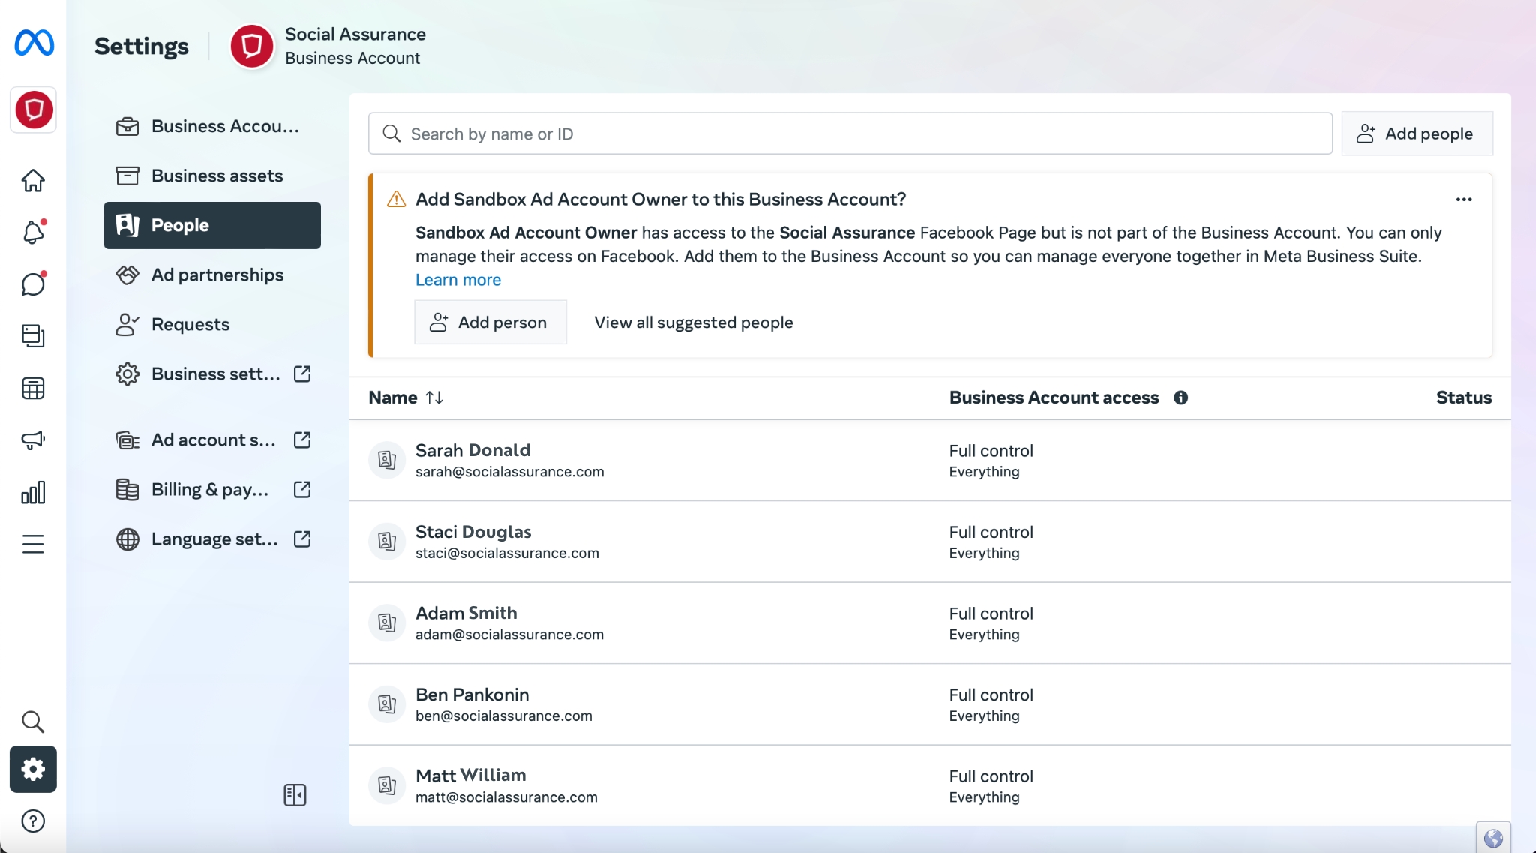The width and height of the screenshot is (1536, 853).
Task: Open the Inbox chat icon
Action: (33, 284)
